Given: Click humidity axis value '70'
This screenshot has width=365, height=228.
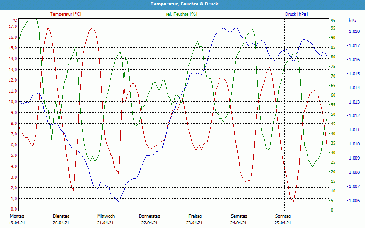Looking at the screenshot, I should coord(333,76).
